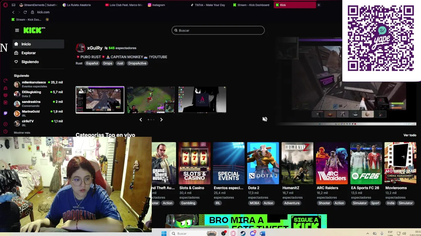Image resolution: width=421 pixels, height=236 pixels.
Task: Select the DropsActive tag
Action: (137, 63)
